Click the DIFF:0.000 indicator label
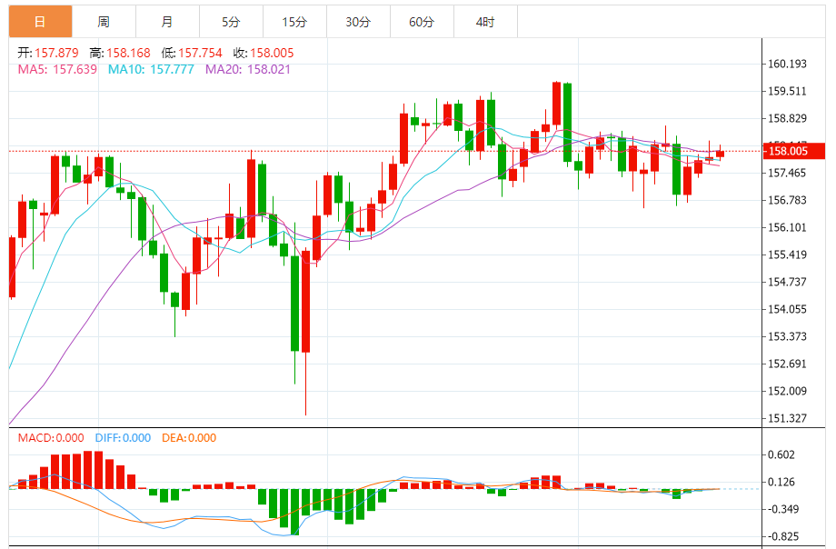Screen dimensions: 836x549 pos(123,438)
